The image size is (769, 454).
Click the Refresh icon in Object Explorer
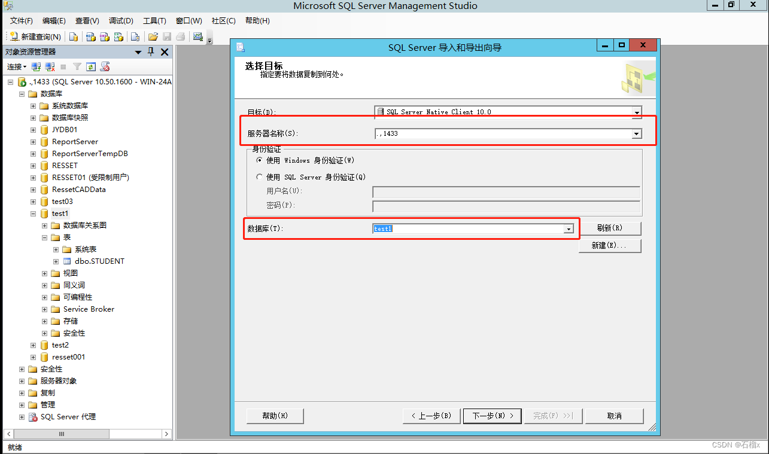tap(91, 66)
